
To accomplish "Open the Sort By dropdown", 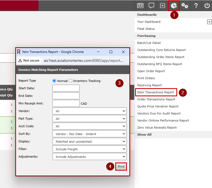I will (x=89, y=134).
